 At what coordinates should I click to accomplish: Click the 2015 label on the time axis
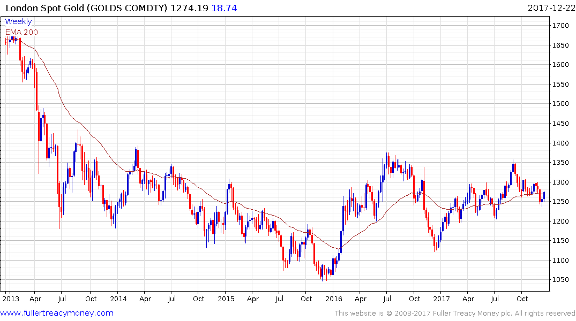tap(226, 299)
